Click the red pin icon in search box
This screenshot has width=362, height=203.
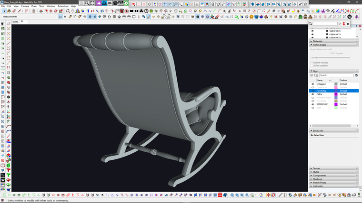[343, 23]
